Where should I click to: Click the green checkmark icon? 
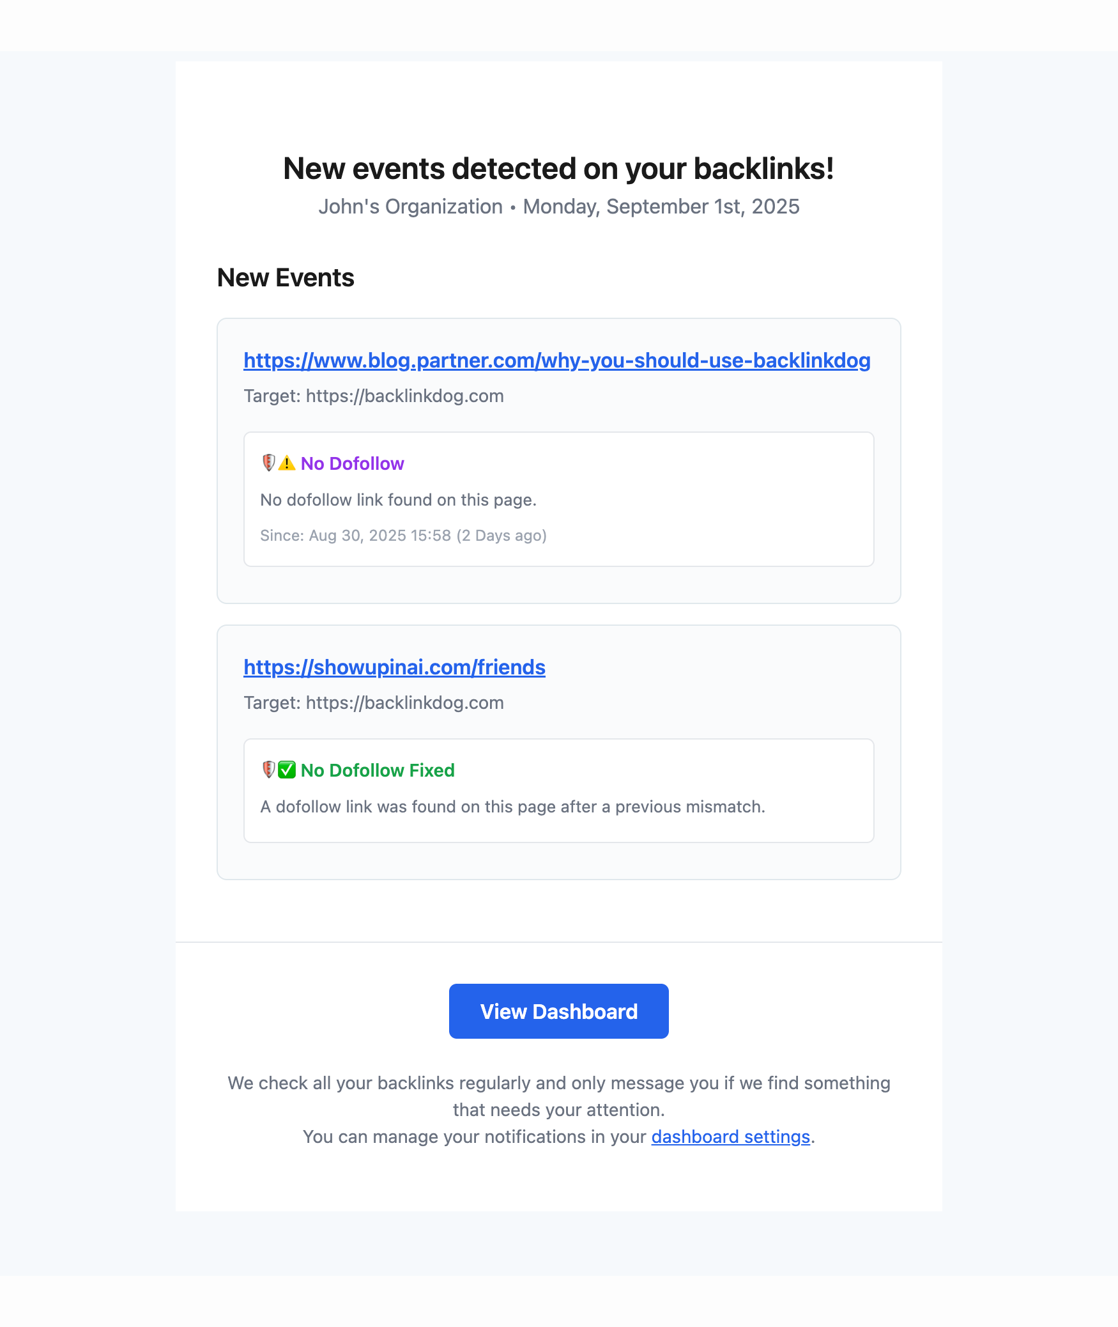pos(287,770)
